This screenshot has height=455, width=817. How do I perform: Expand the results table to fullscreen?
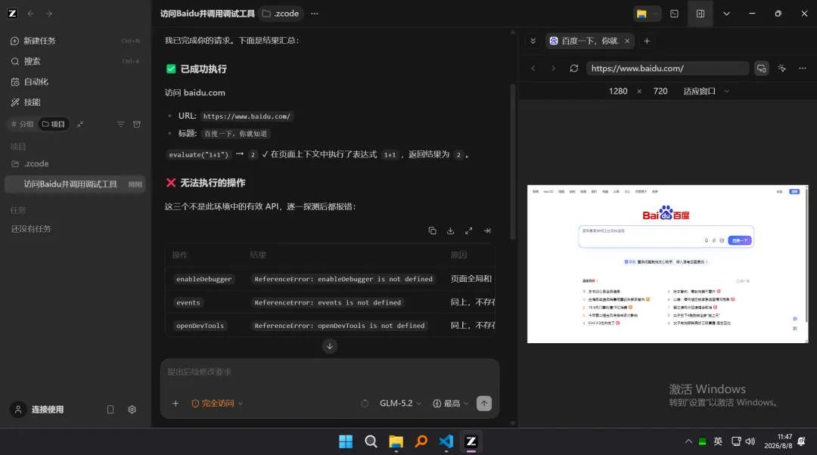(x=469, y=231)
